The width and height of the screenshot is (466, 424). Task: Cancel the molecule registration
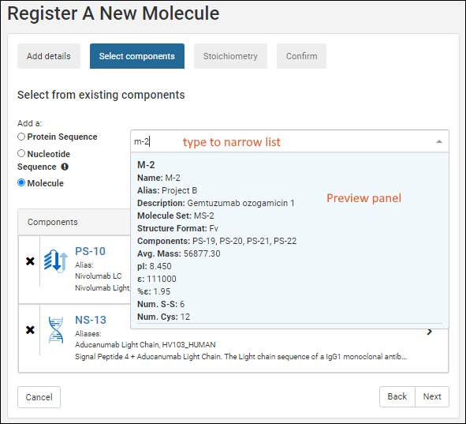[x=39, y=397]
